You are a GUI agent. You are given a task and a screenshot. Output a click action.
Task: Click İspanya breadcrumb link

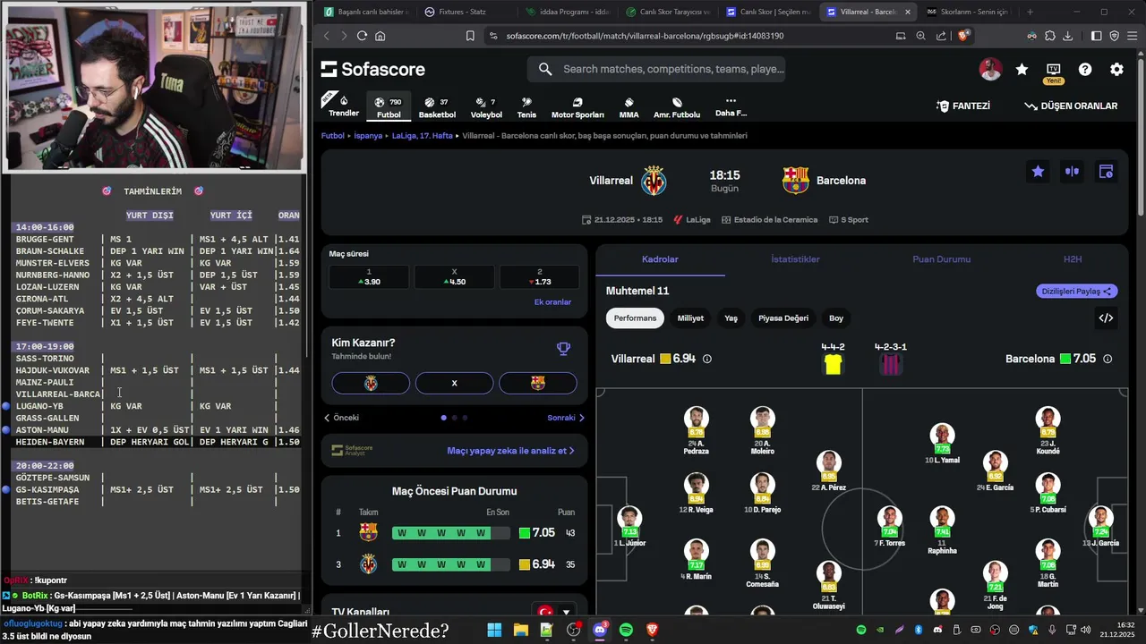pyautogui.click(x=368, y=136)
